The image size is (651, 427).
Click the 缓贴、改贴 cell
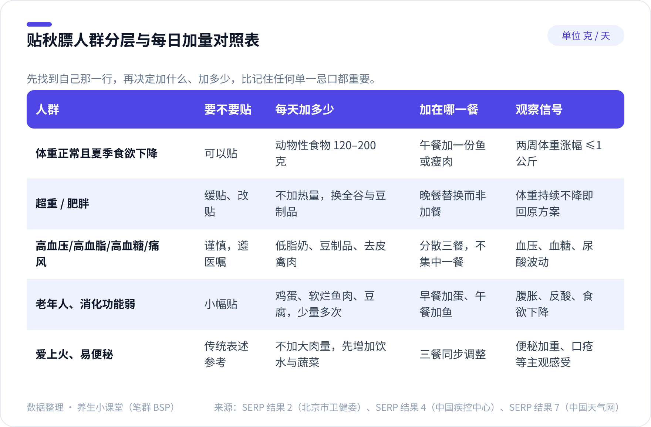(226, 204)
